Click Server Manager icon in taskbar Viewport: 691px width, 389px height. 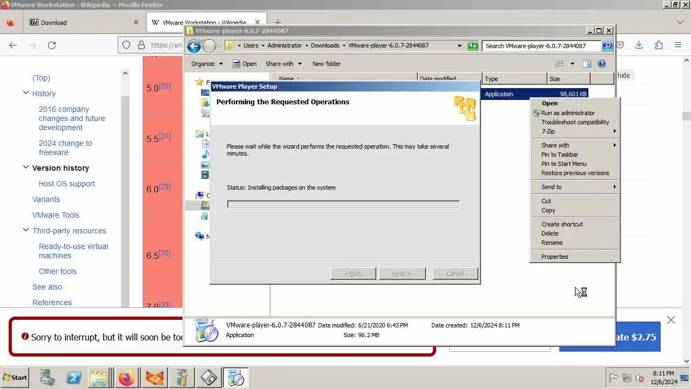click(x=46, y=378)
